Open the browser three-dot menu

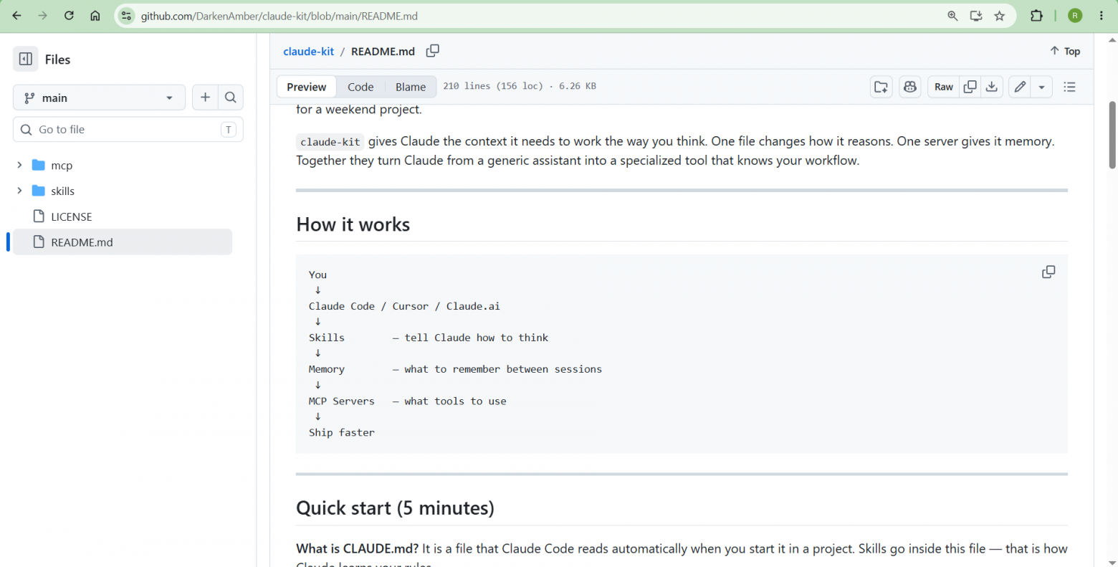(x=1102, y=16)
